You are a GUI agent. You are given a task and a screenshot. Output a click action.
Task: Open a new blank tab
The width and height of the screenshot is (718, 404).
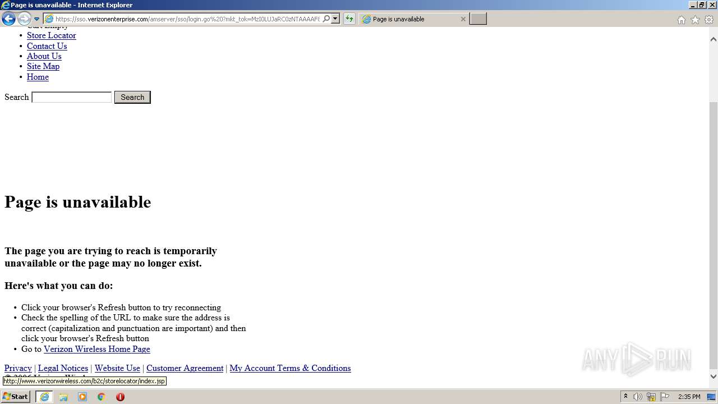tap(478, 19)
